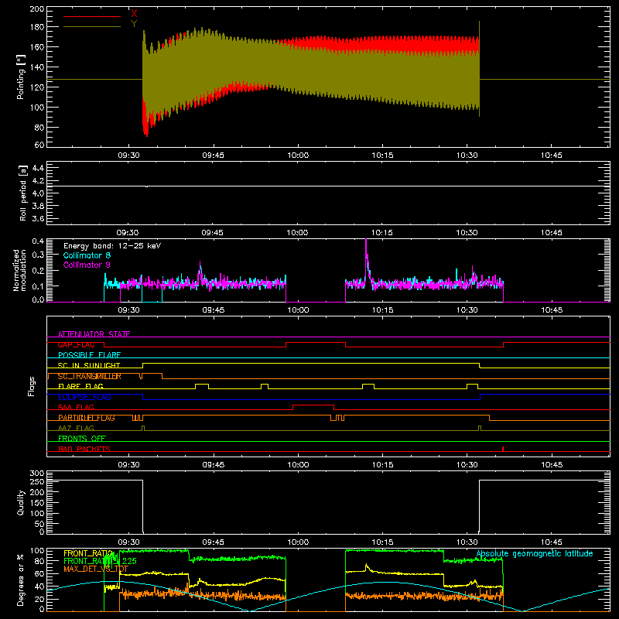Click the raised SAA_FLAG pulse segment

[313, 405]
